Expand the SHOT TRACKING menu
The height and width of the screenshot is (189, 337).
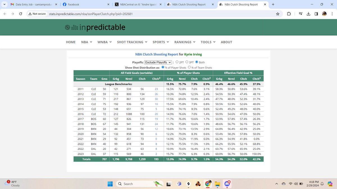tap(132, 42)
